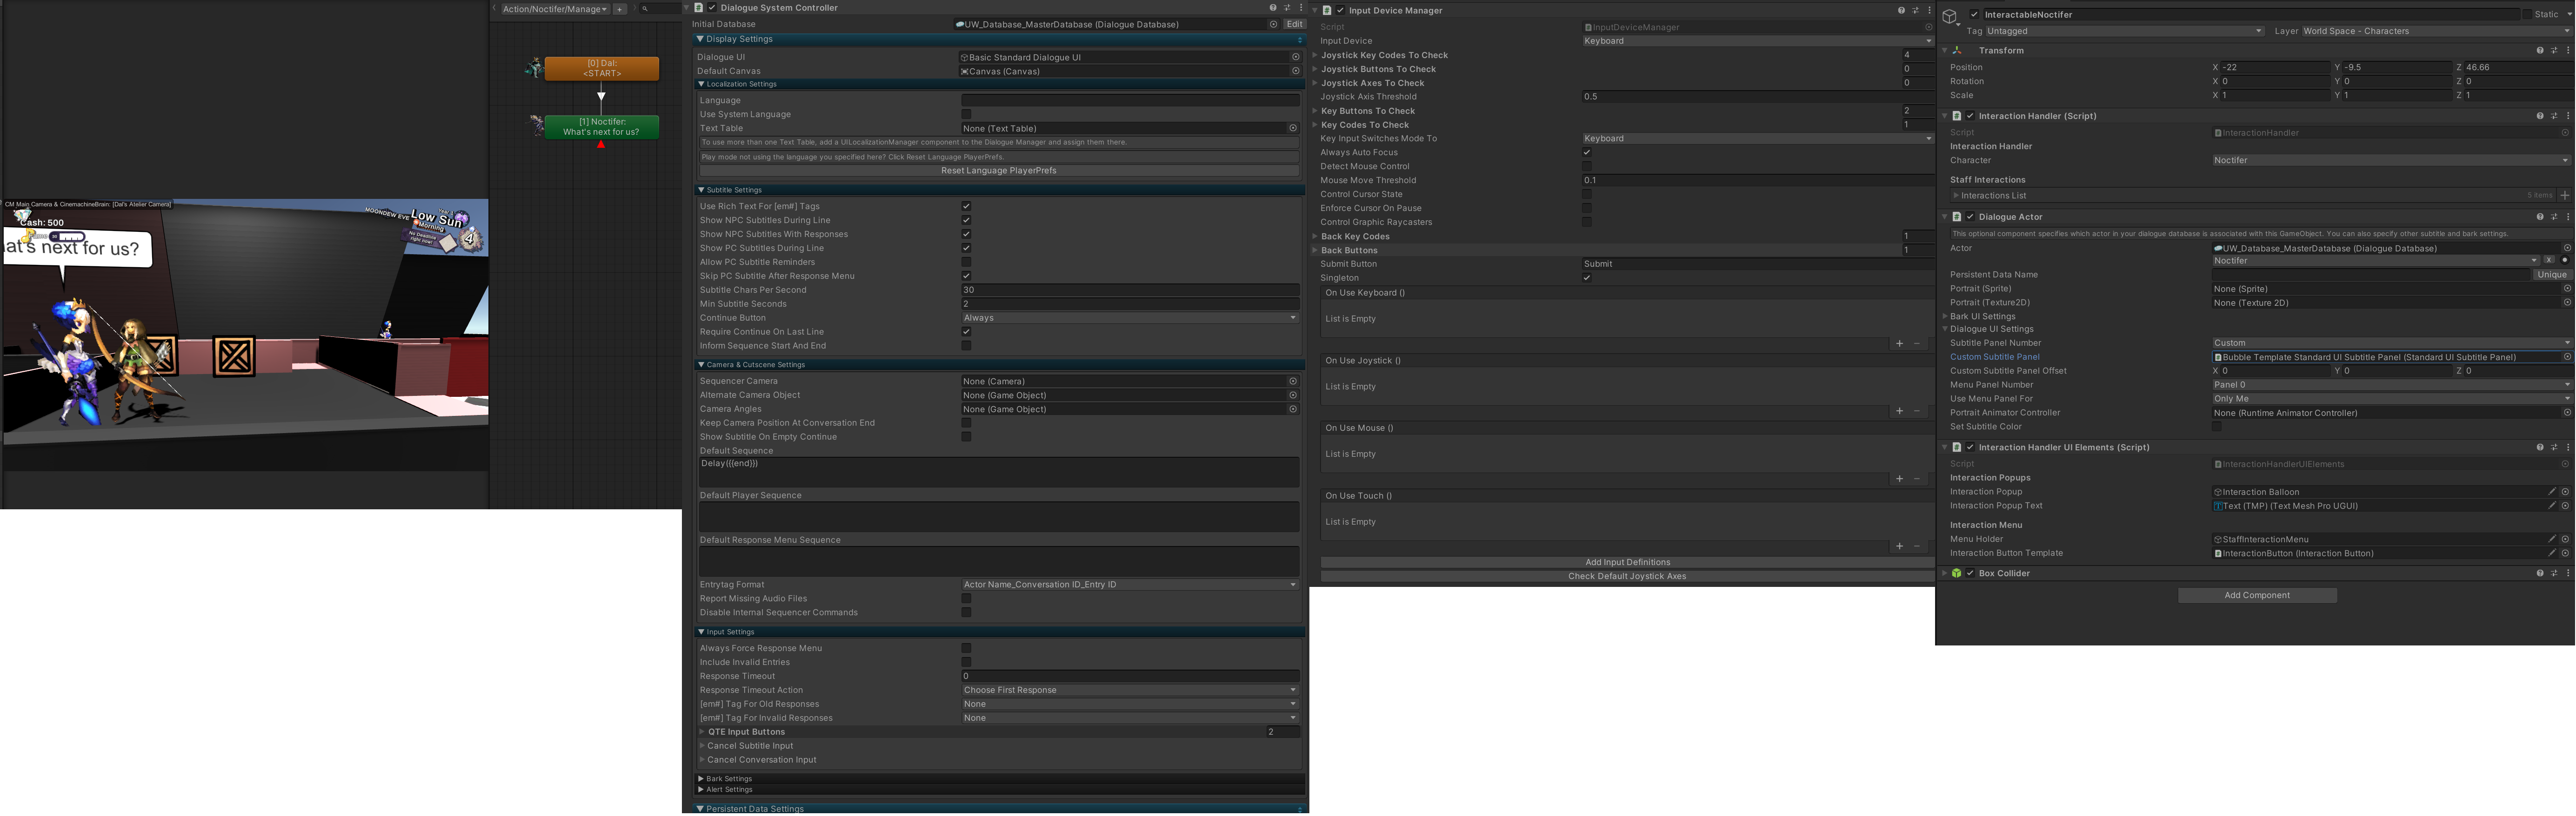
Task: Add item to Interactions List
Action: point(2564,196)
